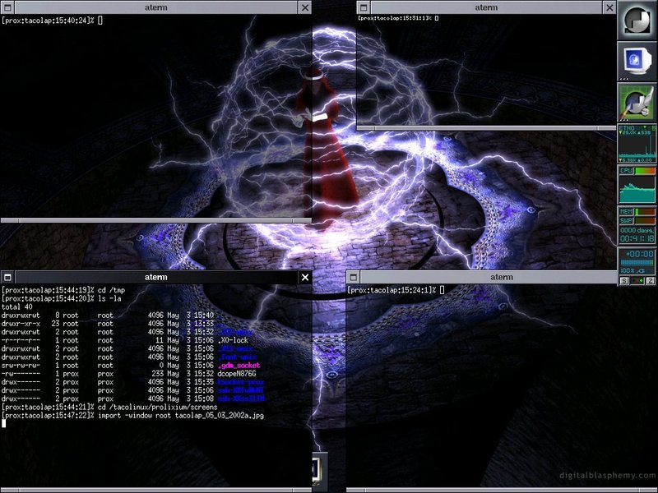
Task: Click the block cursor below import command
Action: point(4,424)
